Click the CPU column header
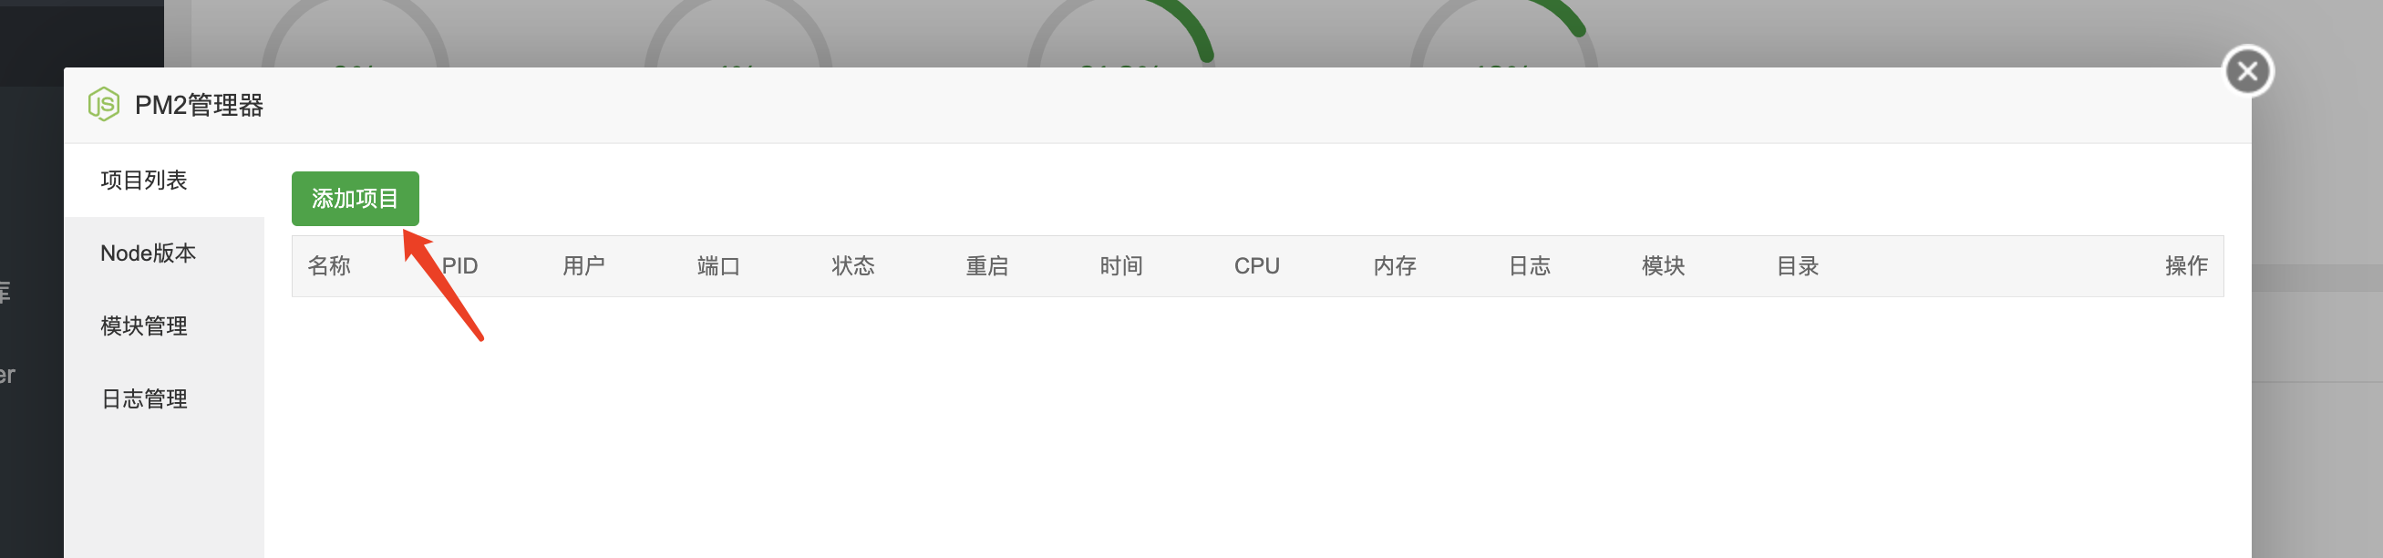The width and height of the screenshot is (2383, 558). [x=1256, y=266]
